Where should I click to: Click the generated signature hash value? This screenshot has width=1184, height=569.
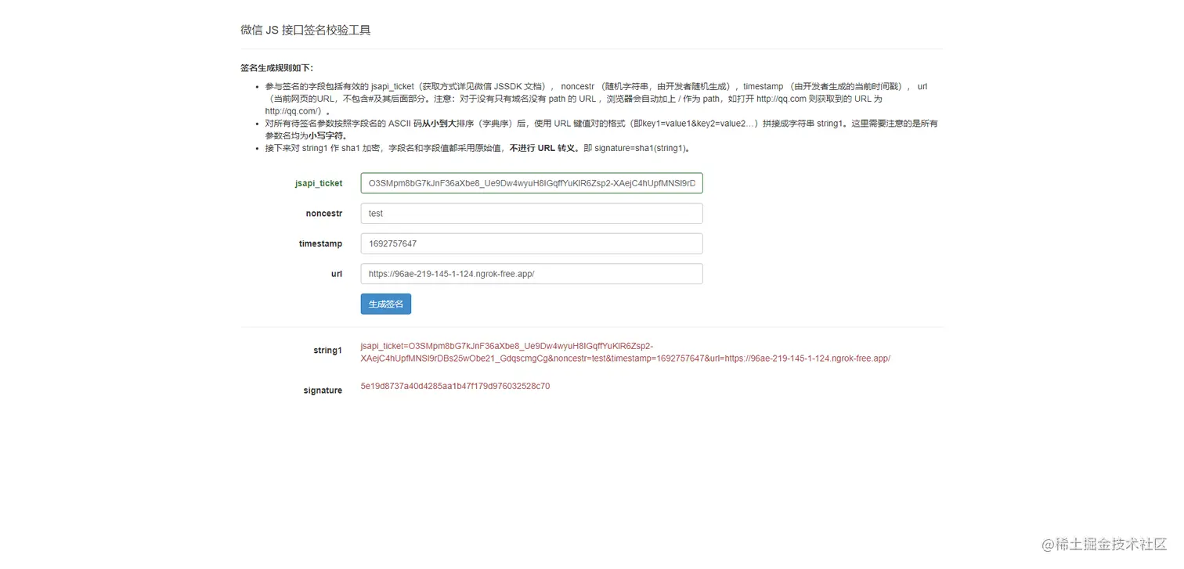tap(454, 386)
